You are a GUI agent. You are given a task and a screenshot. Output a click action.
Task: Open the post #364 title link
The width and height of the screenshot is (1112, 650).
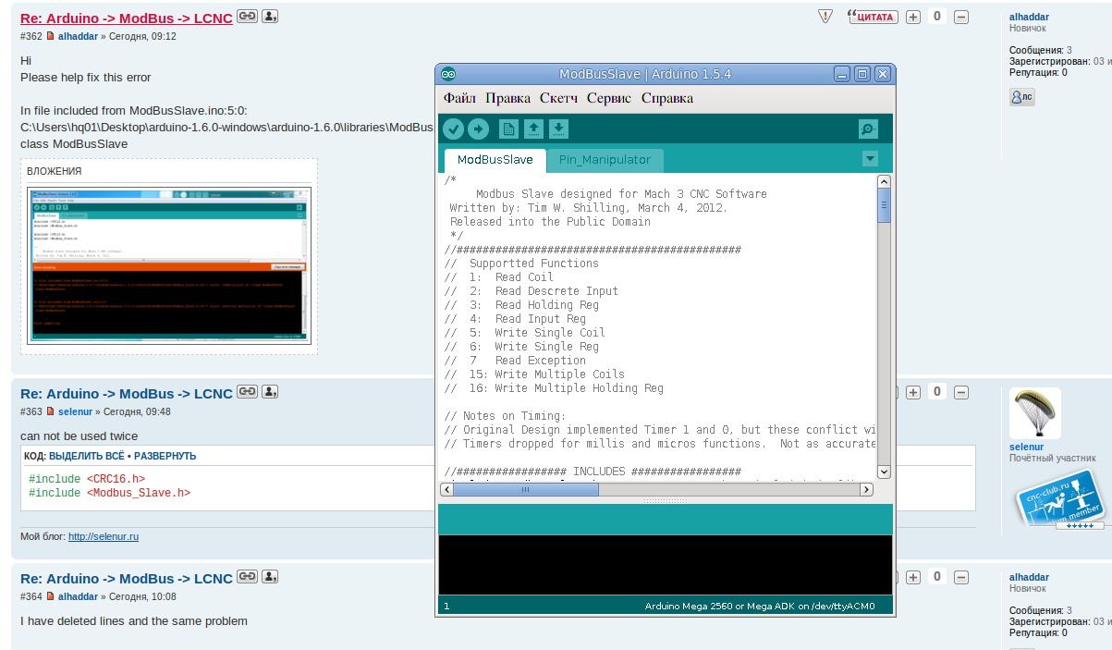127,579
